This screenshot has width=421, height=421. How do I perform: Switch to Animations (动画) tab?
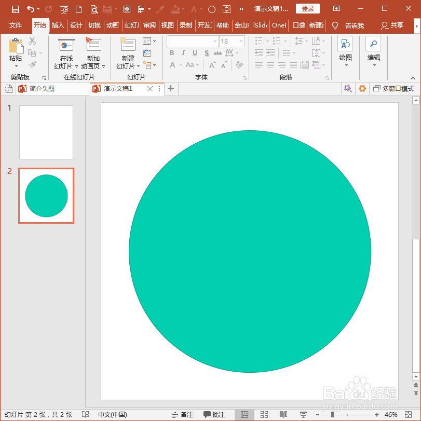click(113, 25)
